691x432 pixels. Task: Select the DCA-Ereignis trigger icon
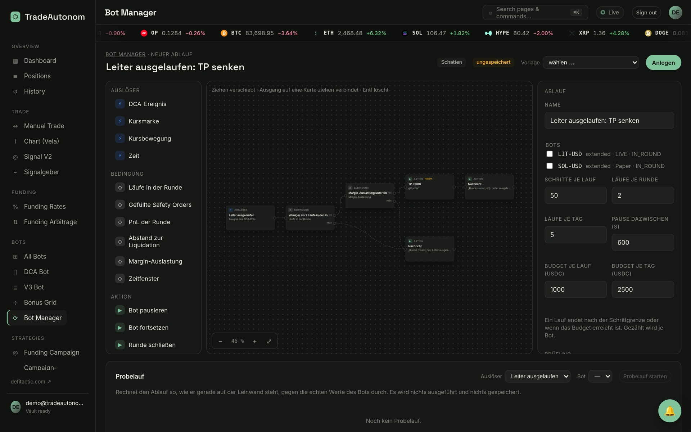tap(120, 104)
